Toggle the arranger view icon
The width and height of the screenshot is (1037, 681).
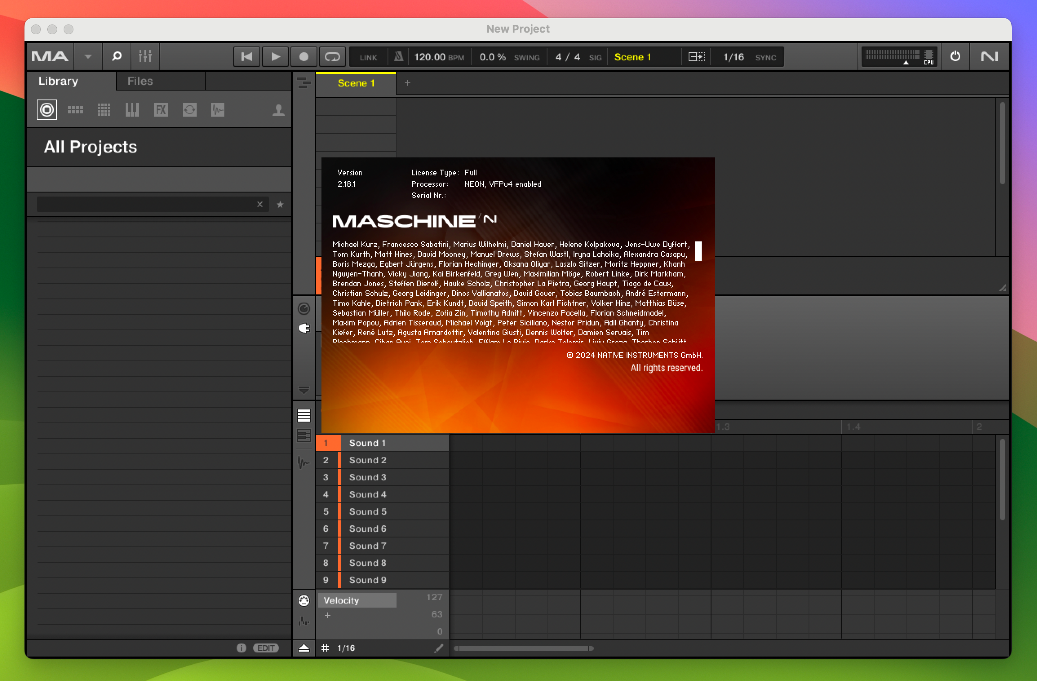[x=304, y=82]
